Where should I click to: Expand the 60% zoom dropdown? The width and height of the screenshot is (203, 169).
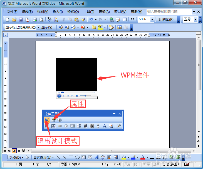pos(152,20)
